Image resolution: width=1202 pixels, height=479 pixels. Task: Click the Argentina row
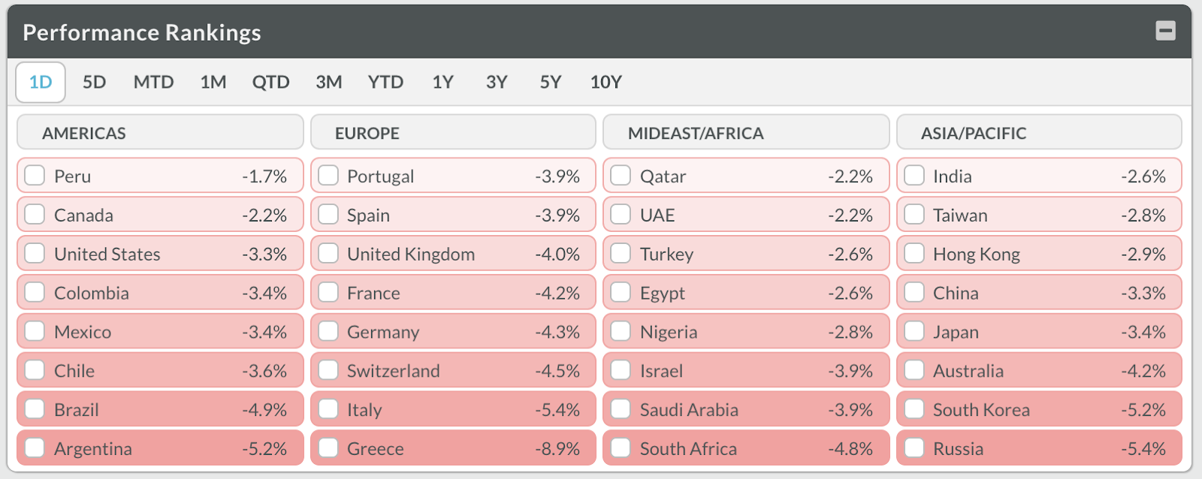click(x=160, y=448)
